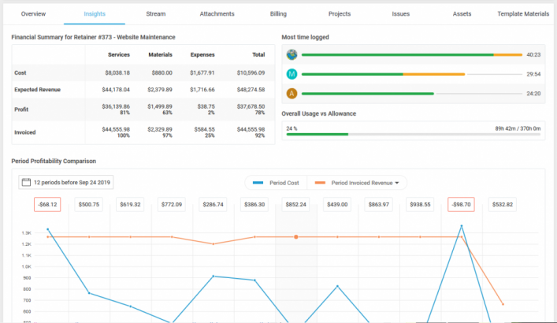The height and width of the screenshot is (323, 557).
Task: Click the orange A user avatar
Action: point(291,94)
